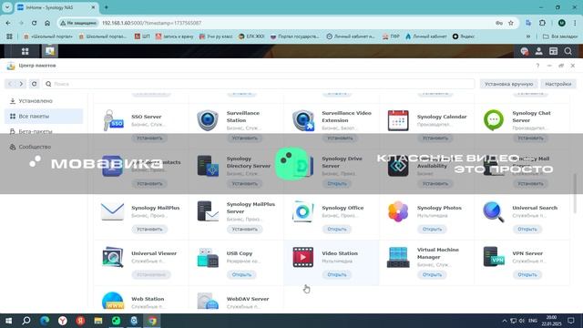Open the Synology MailPlus Server icon

tap(208, 211)
